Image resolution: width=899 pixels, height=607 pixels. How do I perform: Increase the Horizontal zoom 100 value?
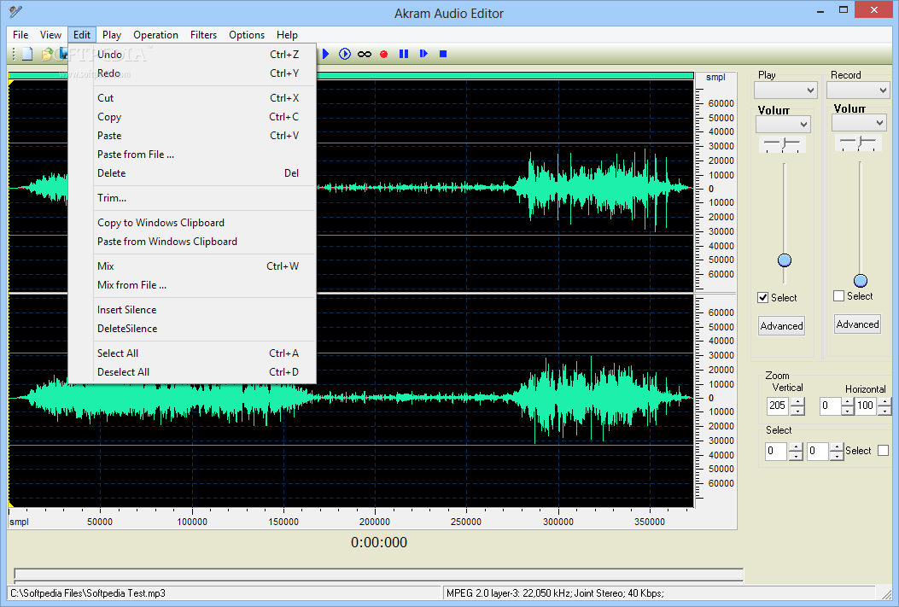(884, 402)
